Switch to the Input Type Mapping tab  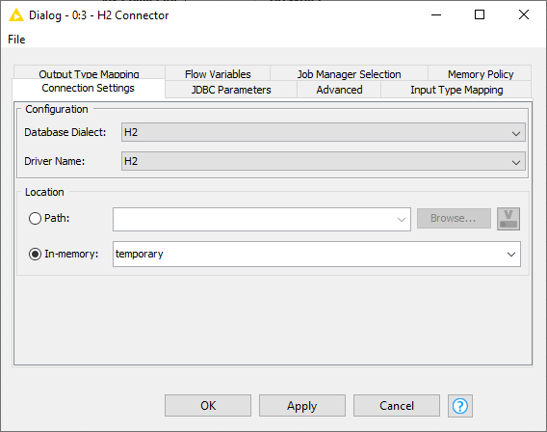click(456, 90)
